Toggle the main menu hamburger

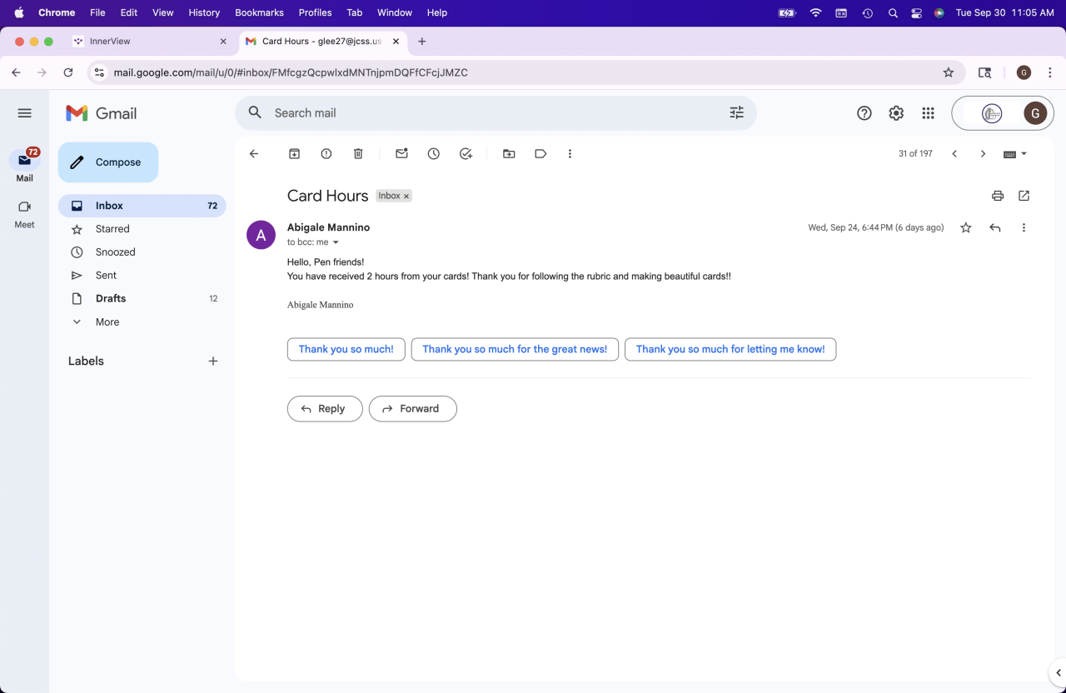24,113
